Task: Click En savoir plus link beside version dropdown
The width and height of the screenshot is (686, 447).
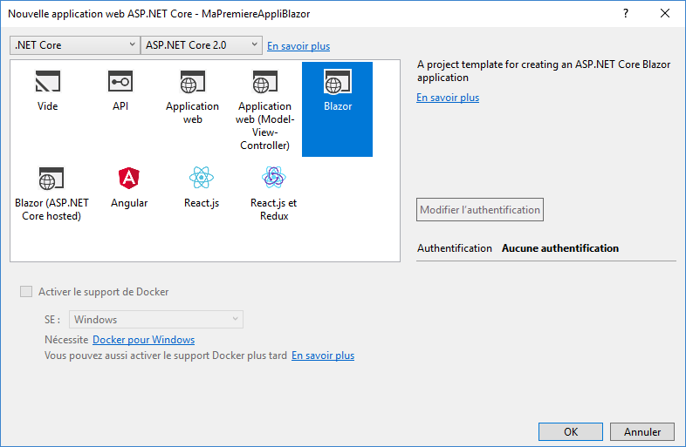Action: [298, 46]
